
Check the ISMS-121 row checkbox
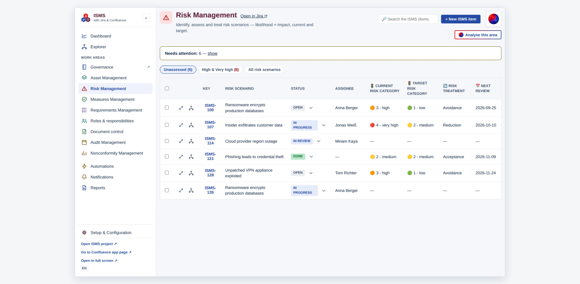tap(167, 157)
